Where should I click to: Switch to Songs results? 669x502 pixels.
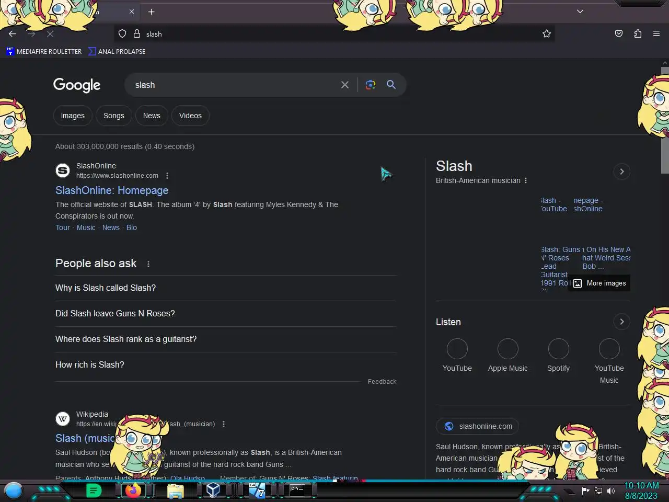[x=114, y=116]
